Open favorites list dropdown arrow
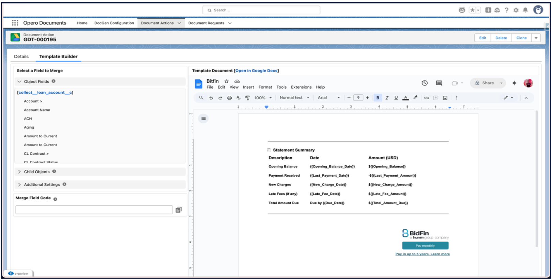Image resolution: width=551 pixels, height=280 pixels. [478, 10]
